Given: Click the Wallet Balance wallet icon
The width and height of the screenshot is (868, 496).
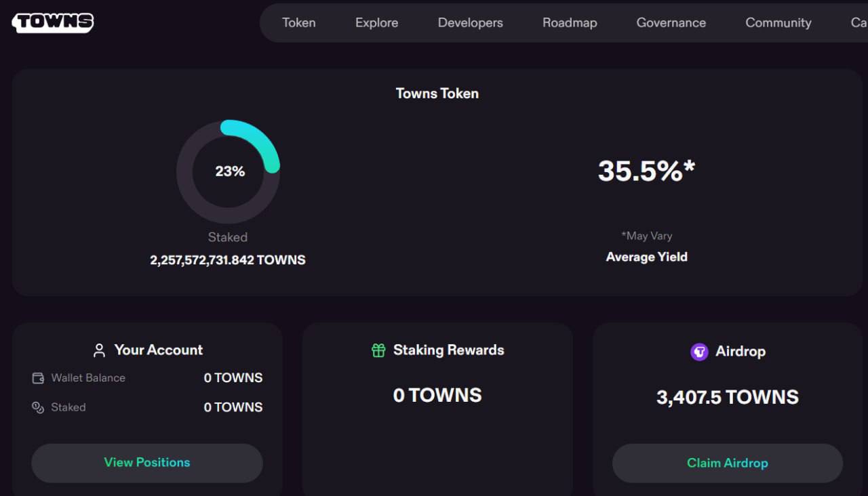Looking at the screenshot, I should pyautogui.click(x=38, y=378).
